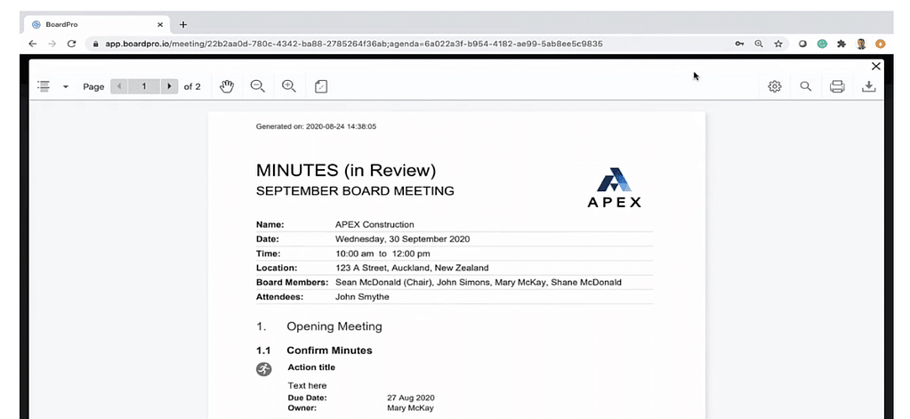Zoom out of the document
Image resolution: width=910 pixels, height=419 pixels.
tap(257, 86)
